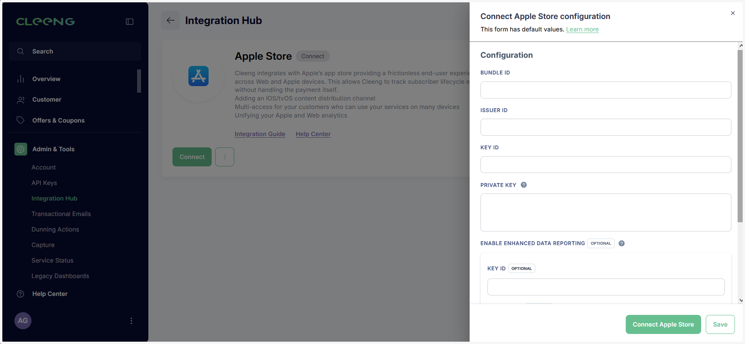Click the Connect status badge
This screenshot has width=745, height=344.
pos(313,56)
